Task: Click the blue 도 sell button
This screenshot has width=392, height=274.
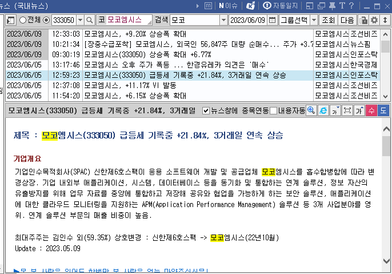Action: point(383,110)
